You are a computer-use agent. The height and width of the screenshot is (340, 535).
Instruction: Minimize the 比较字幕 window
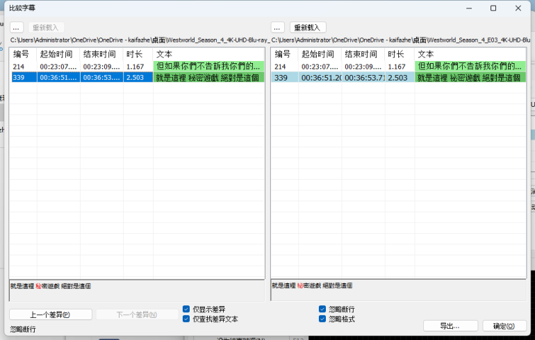click(x=469, y=8)
